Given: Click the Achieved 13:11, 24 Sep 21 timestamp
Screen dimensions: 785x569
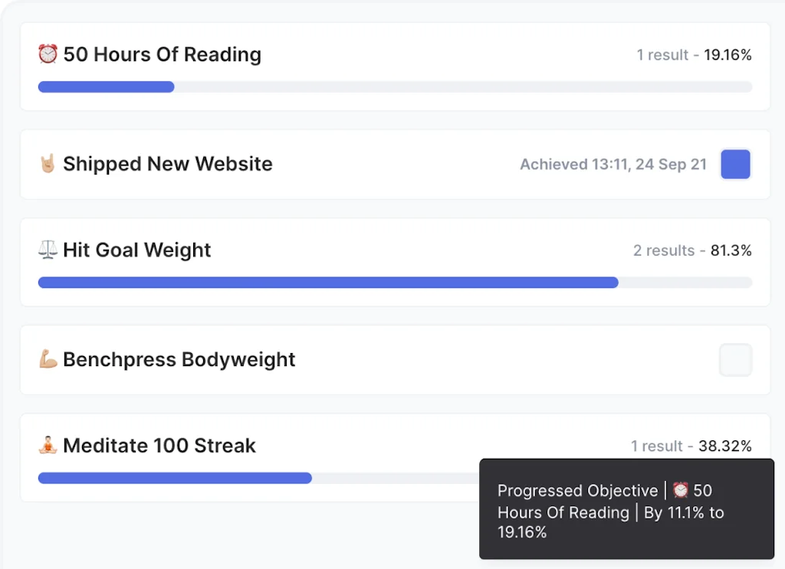Looking at the screenshot, I should pos(613,165).
